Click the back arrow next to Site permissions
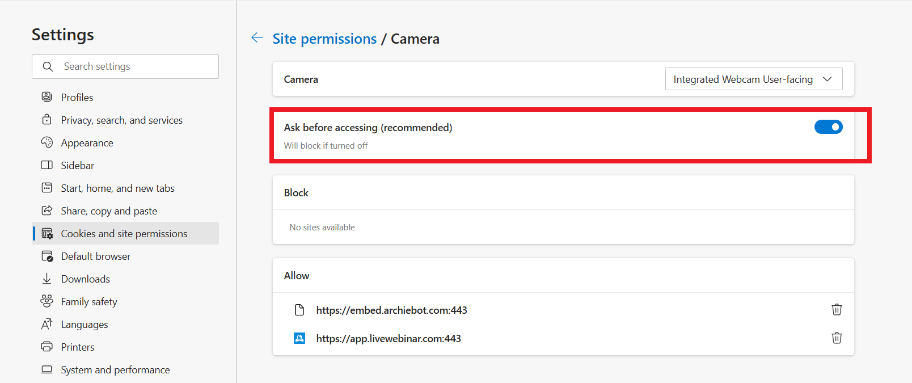The height and width of the screenshot is (383, 912). 257,38
